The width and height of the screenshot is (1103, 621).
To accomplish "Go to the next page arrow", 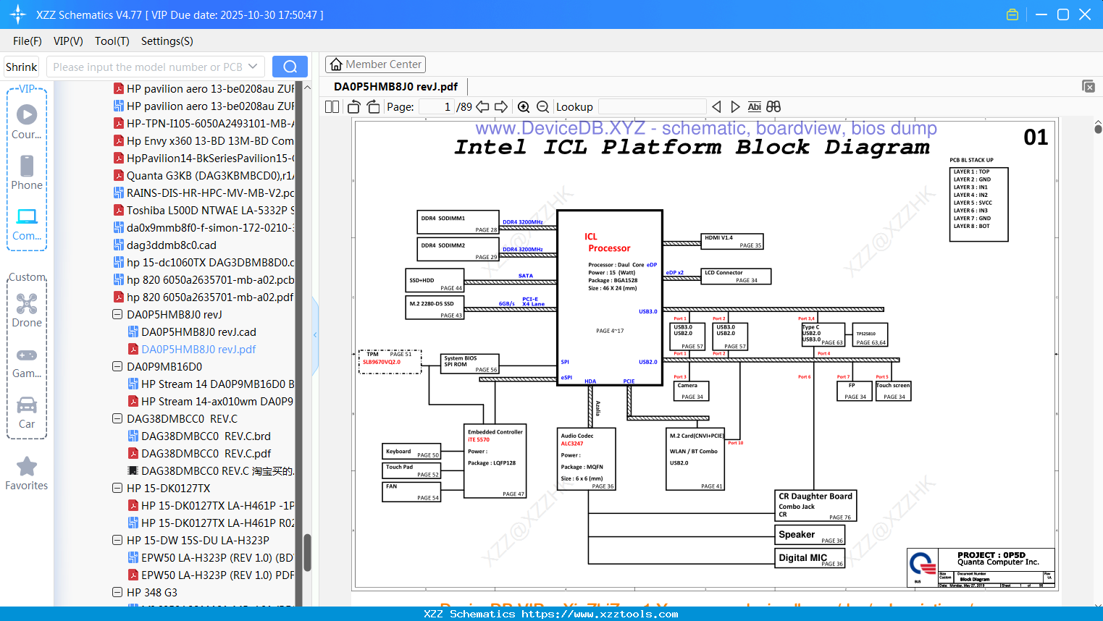I will tap(501, 107).
